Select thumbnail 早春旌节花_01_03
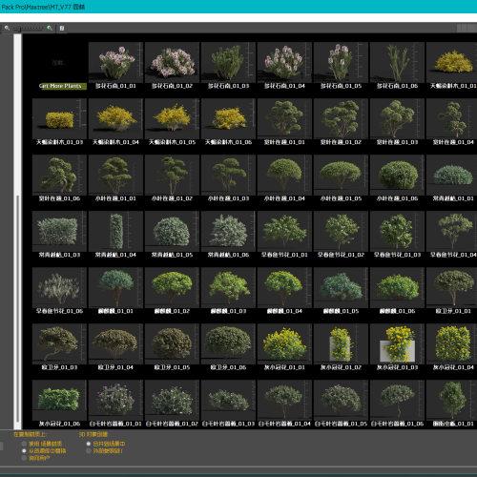477x477 pixels. (x=397, y=231)
